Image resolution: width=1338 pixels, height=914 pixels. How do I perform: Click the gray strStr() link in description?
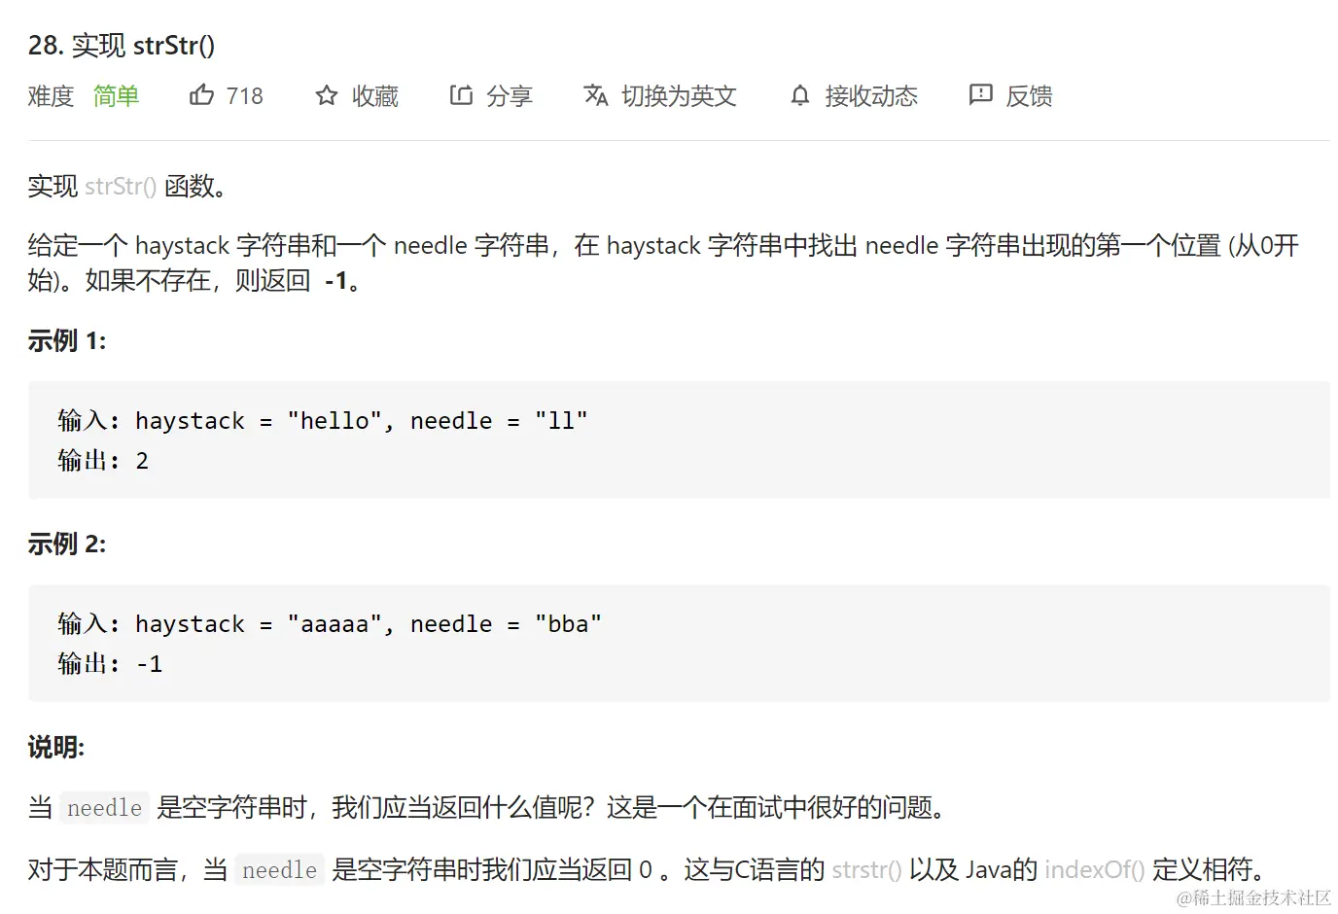tap(121, 186)
